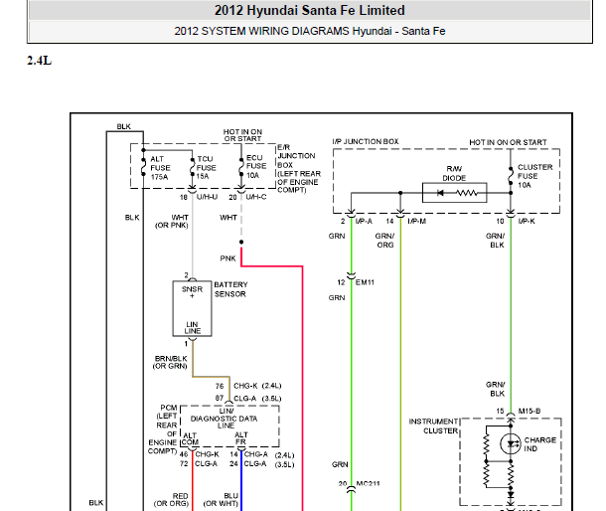Click the cluster fuse 10A symbol
The height and width of the screenshot is (511, 606).
coord(511,175)
